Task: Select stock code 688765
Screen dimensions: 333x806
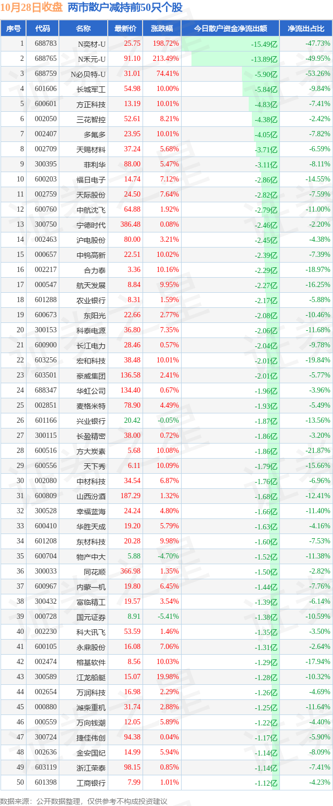Action: point(46,59)
